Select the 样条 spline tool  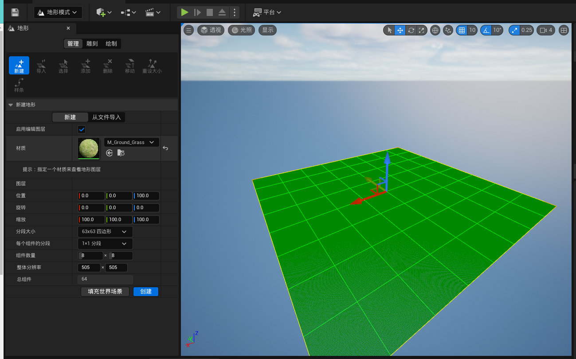click(19, 85)
